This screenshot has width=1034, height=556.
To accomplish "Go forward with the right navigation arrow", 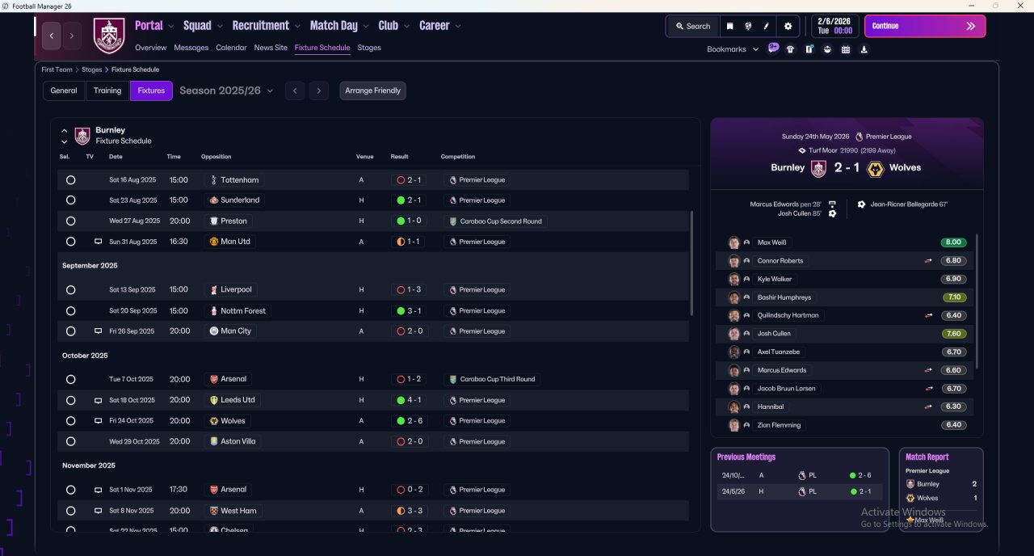I will click(x=72, y=36).
